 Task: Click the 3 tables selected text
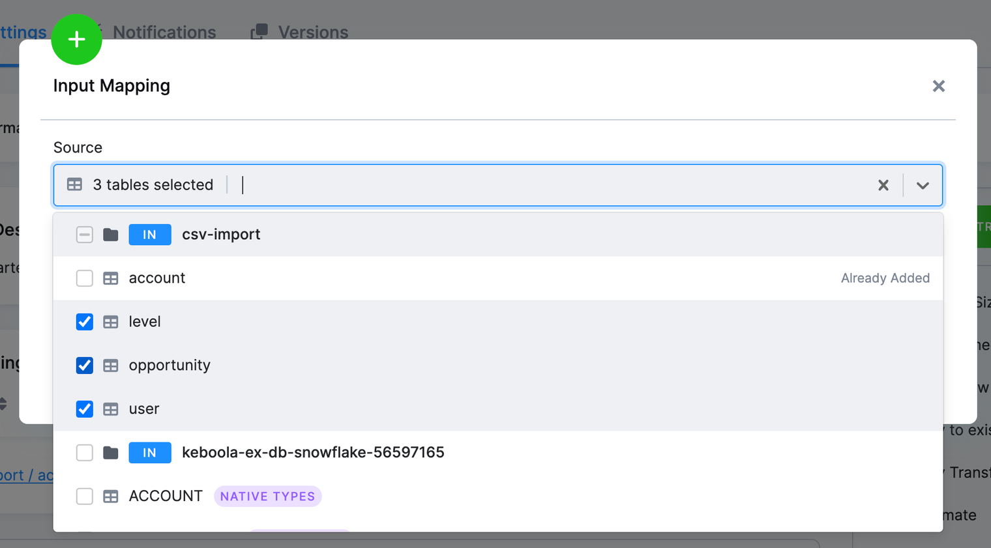(x=153, y=185)
